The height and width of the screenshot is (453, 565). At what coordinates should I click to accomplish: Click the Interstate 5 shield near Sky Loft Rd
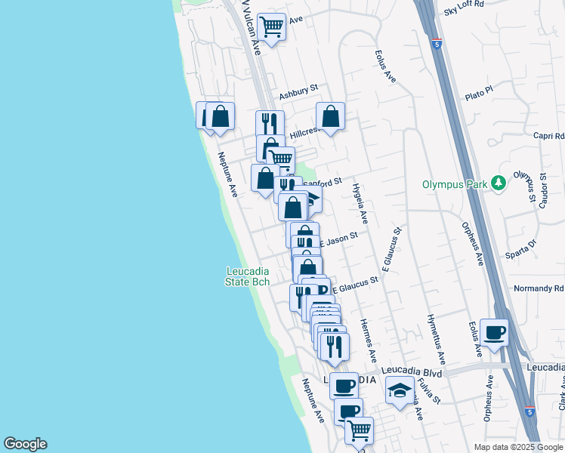coord(437,44)
